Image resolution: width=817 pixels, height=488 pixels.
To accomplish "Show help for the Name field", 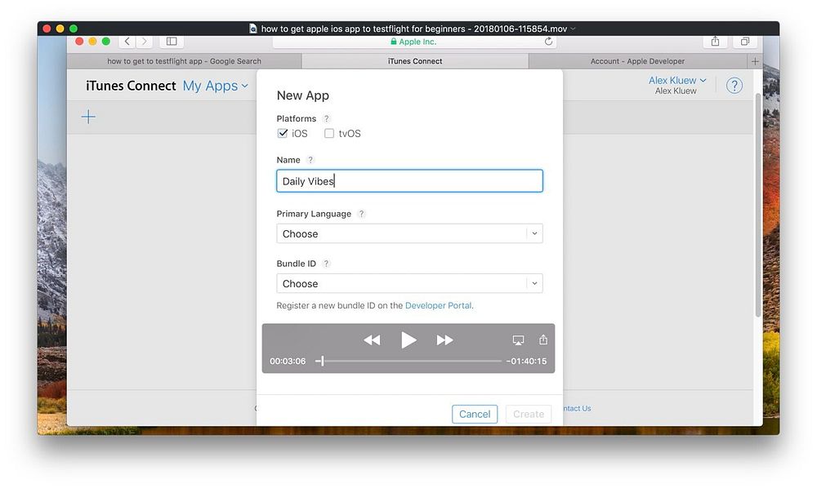I will (310, 160).
